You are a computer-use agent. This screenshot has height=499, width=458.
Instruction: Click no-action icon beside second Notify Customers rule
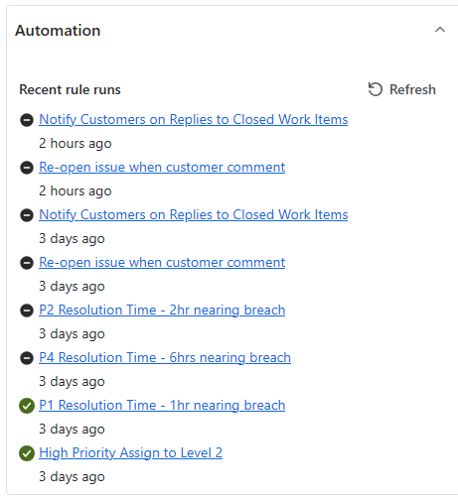coord(27,215)
